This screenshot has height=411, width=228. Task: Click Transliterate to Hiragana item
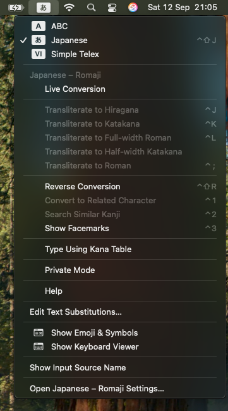[120, 110]
